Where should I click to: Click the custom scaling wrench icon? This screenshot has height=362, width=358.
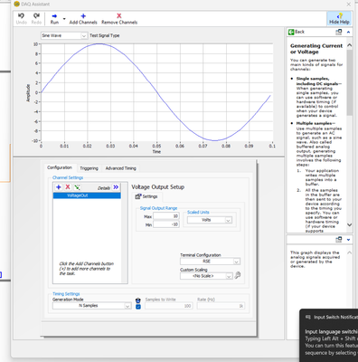238,275
